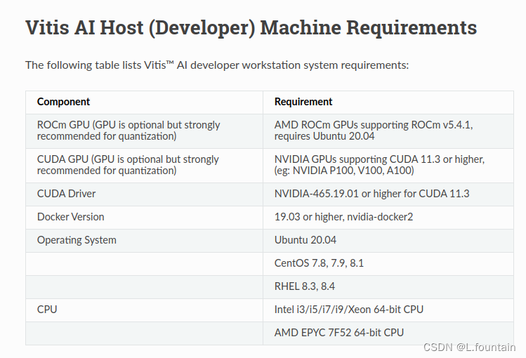Click the NVIDIA-465.19.01 or higher cell
Viewport: 526px width, 358px height.
pyautogui.click(x=388, y=194)
